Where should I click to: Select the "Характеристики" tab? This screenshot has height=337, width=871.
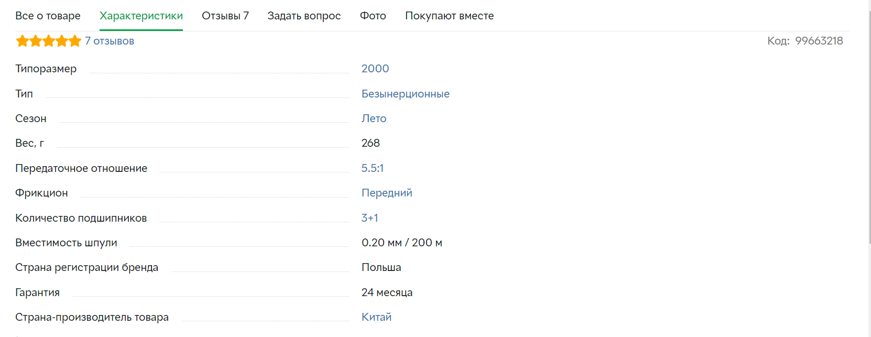click(x=141, y=16)
